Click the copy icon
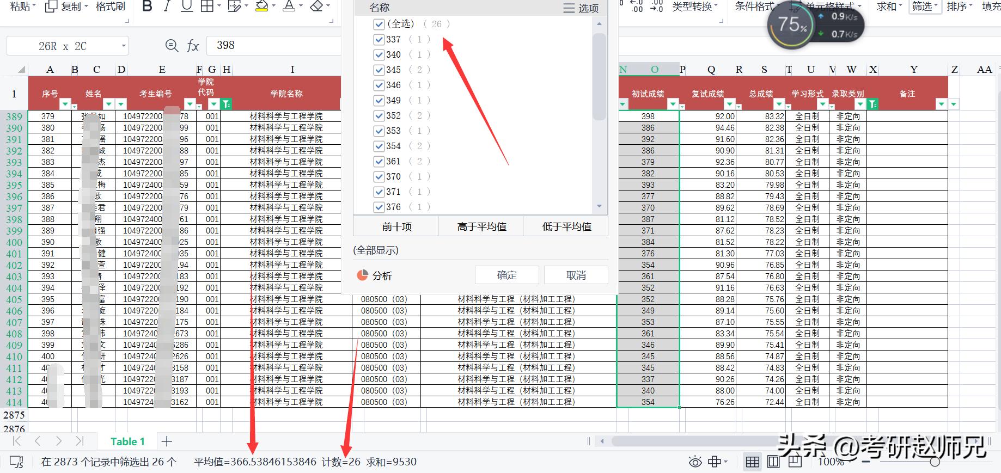The height and width of the screenshot is (473, 1001). [x=51, y=7]
